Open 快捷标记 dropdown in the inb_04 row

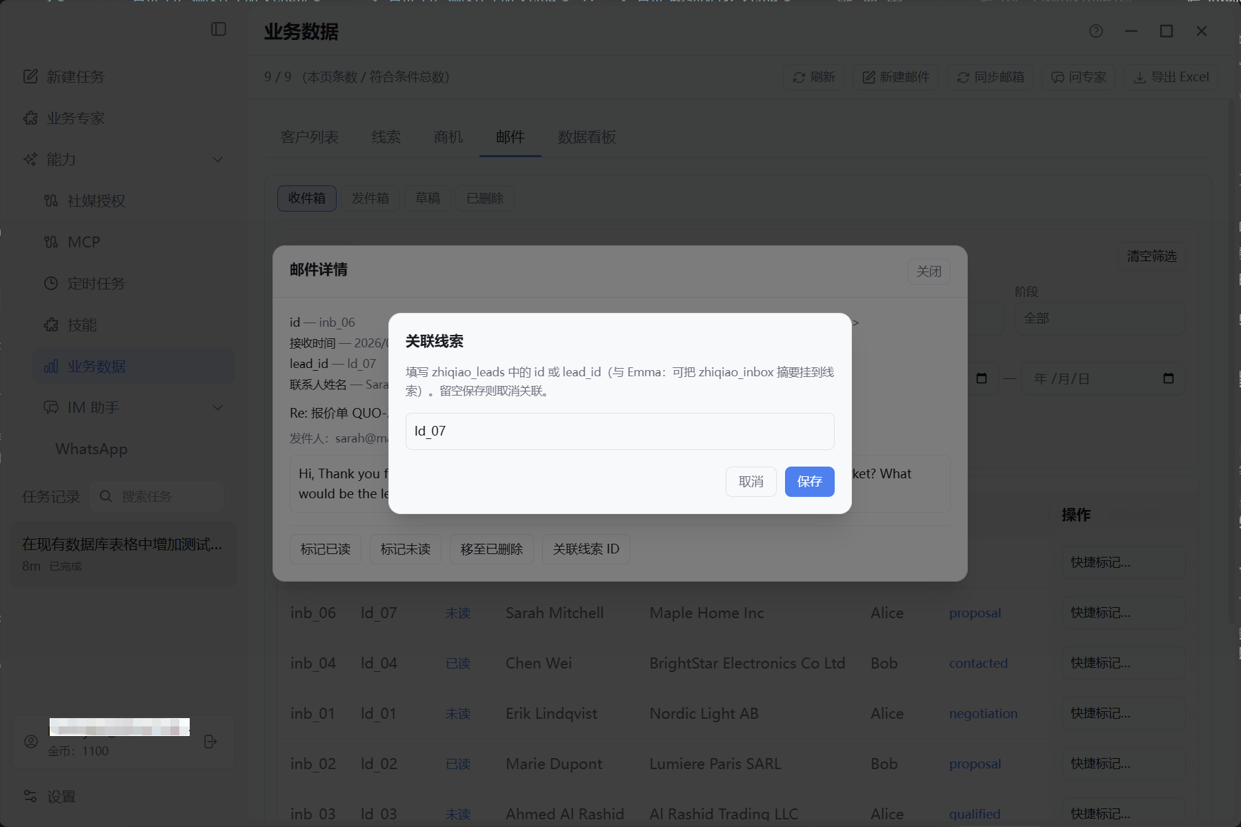click(1124, 663)
